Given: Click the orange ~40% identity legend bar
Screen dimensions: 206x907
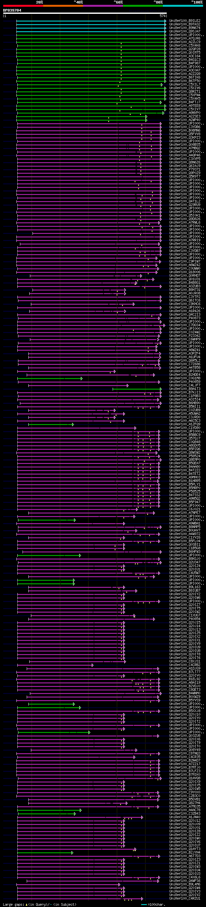Looking at the screenshot, I should click(x=63, y=6).
